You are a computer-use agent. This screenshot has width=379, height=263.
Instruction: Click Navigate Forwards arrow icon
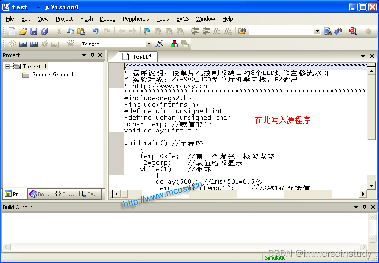133,31
